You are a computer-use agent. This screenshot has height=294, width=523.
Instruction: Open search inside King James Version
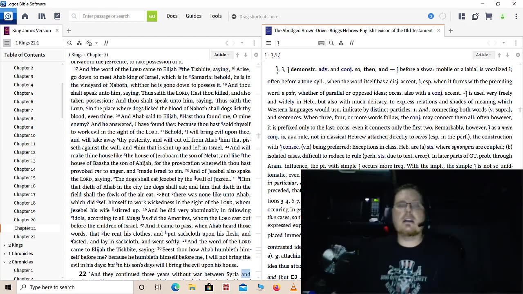coord(69,43)
